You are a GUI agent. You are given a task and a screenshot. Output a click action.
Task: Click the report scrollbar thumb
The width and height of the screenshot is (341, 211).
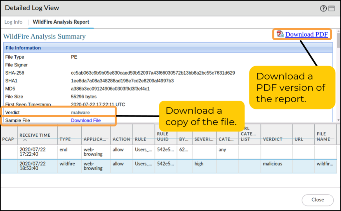(338, 40)
